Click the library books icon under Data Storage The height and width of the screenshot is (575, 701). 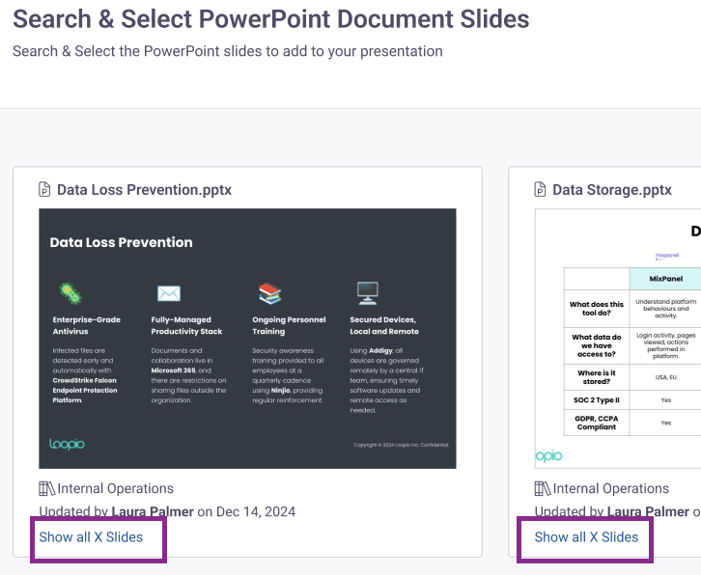click(x=543, y=488)
